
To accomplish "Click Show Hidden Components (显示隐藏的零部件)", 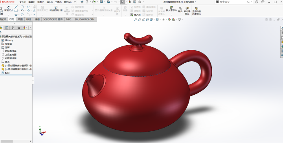I will (197, 11).
